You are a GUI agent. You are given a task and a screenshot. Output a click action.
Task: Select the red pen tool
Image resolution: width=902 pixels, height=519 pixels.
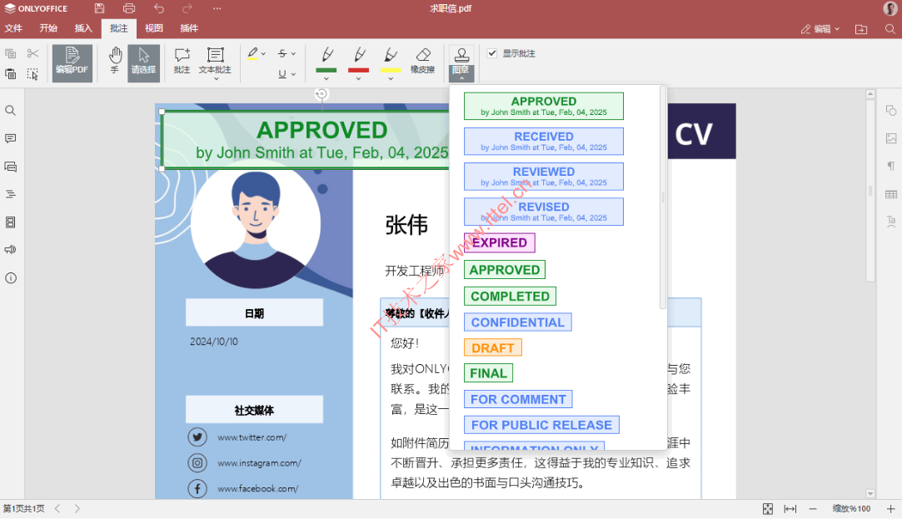click(358, 59)
